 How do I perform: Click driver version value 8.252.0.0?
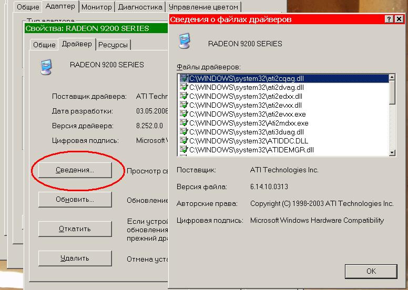149,126
